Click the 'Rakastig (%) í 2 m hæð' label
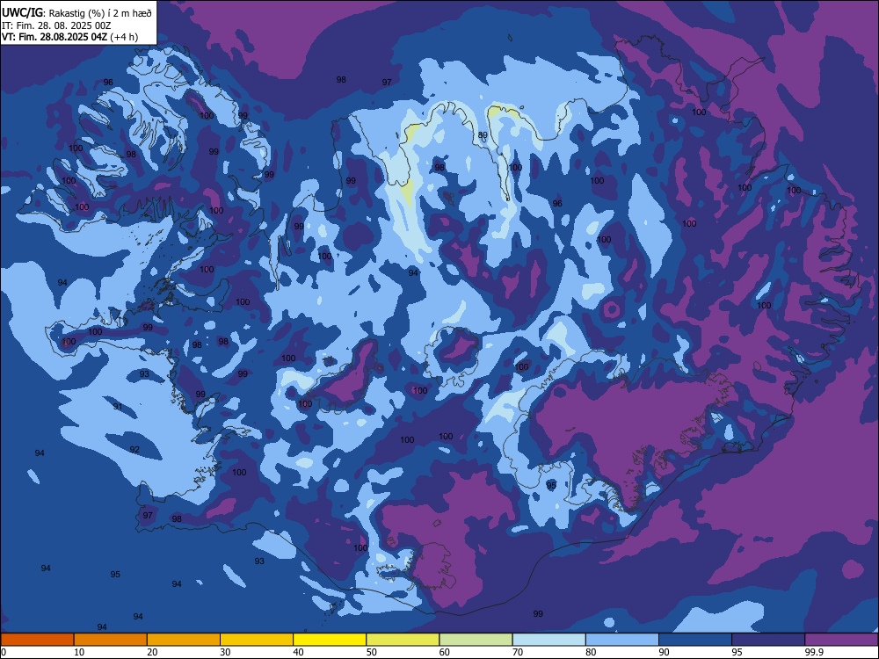Viewport: 879px width, 659px height. (x=100, y=13)
